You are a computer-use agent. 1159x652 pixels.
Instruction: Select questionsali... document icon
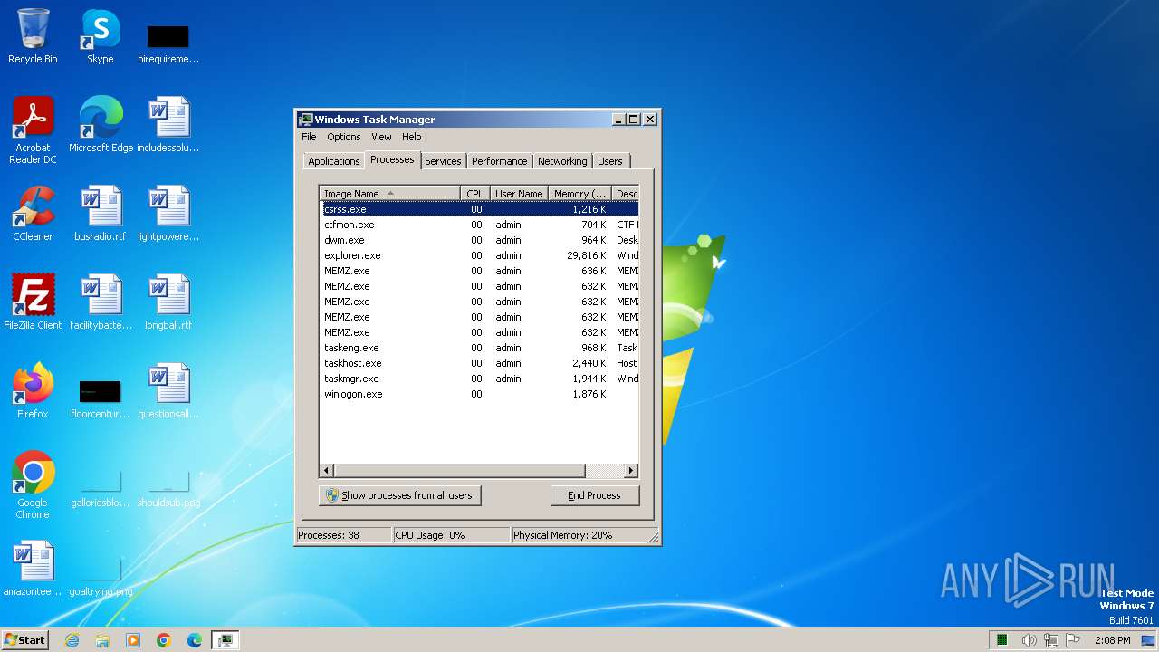pyautogui.click(x=168, y=391)
